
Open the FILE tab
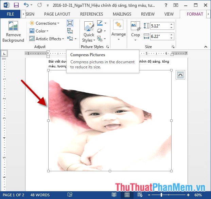coord(10,14)
